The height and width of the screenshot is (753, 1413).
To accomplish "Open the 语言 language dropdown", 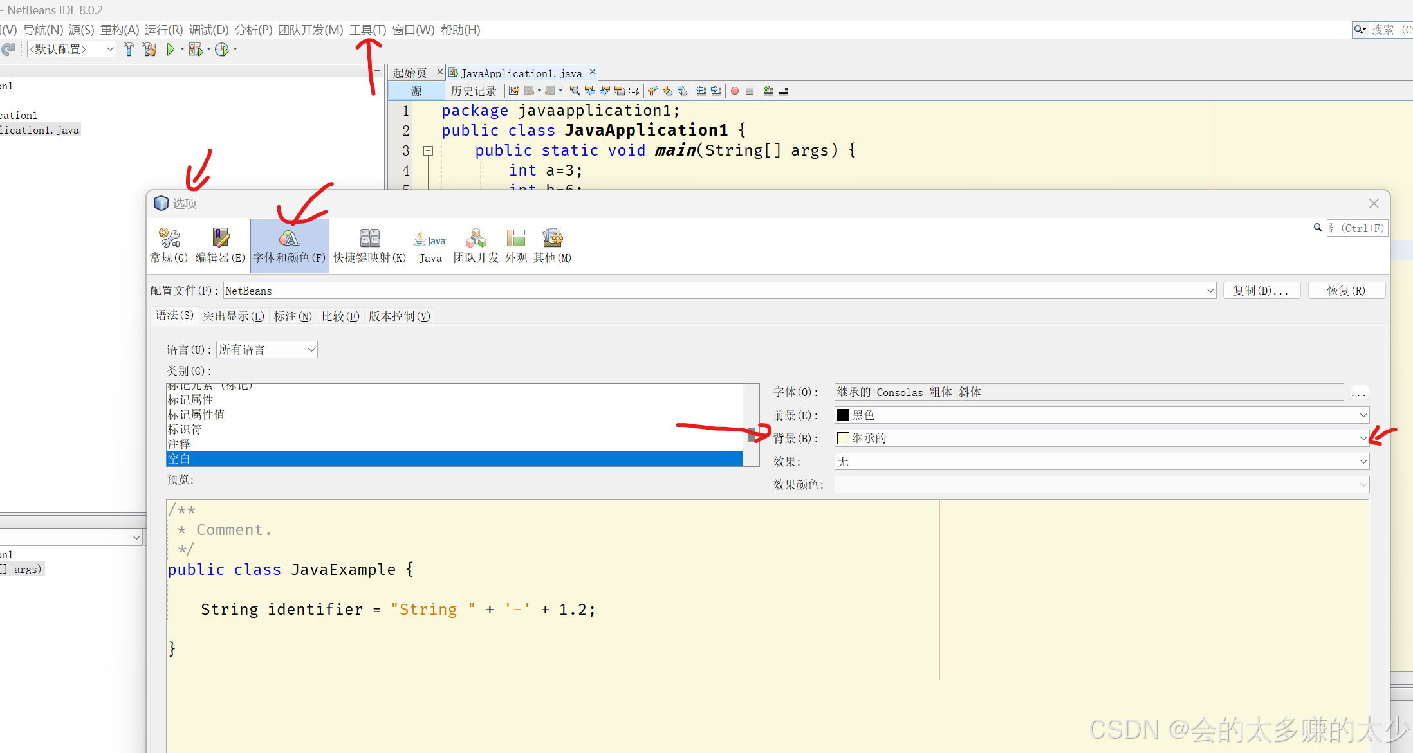I will [x=267, y=350].
